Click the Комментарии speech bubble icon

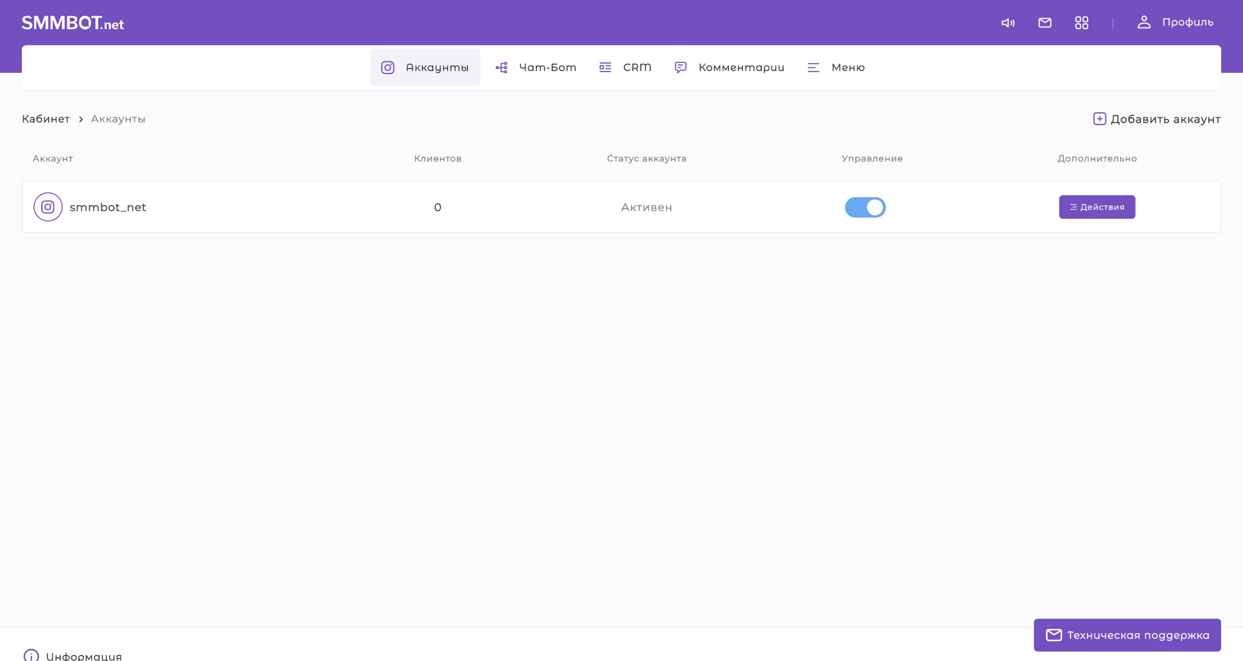click(x=680, y=67)
